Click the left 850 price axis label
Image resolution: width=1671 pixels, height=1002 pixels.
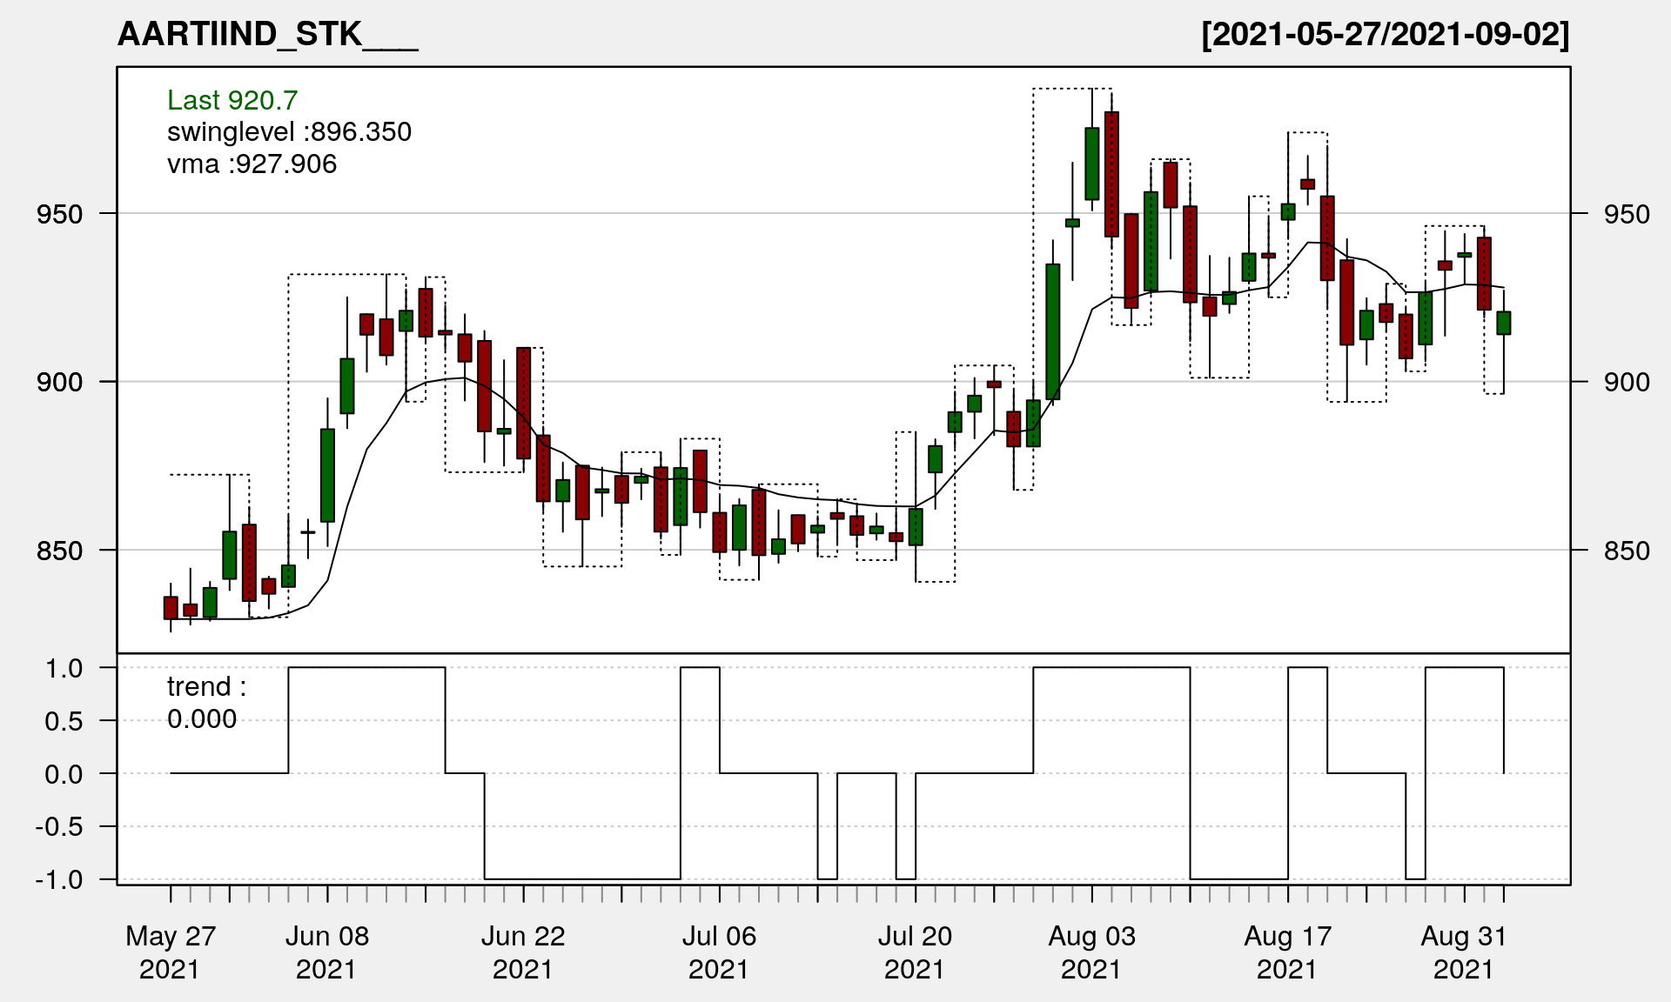[59, 551]
